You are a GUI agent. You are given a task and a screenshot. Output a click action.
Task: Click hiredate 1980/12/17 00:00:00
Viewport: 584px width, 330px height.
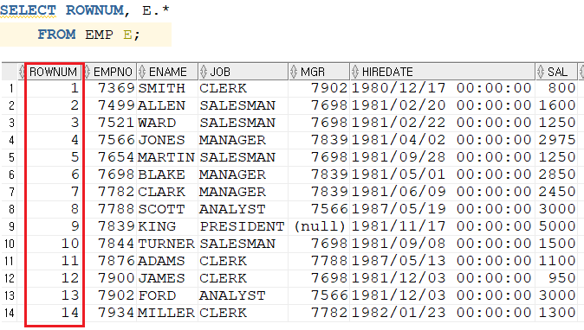[x=442, y=88]
